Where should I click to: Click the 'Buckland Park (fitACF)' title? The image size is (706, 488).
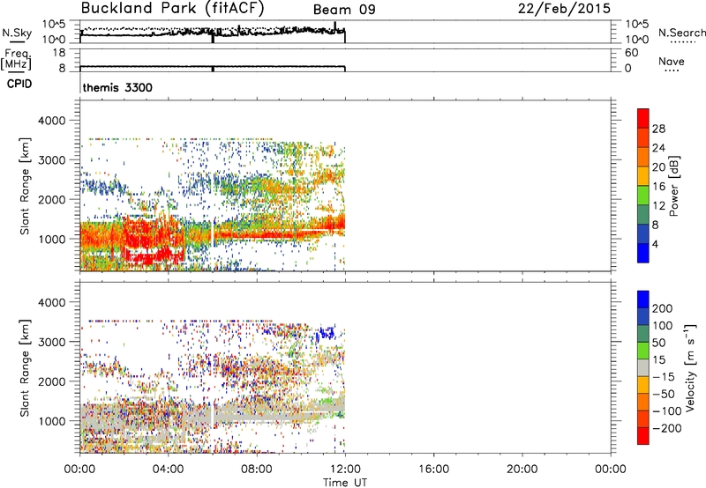click(x=172, y=8)
